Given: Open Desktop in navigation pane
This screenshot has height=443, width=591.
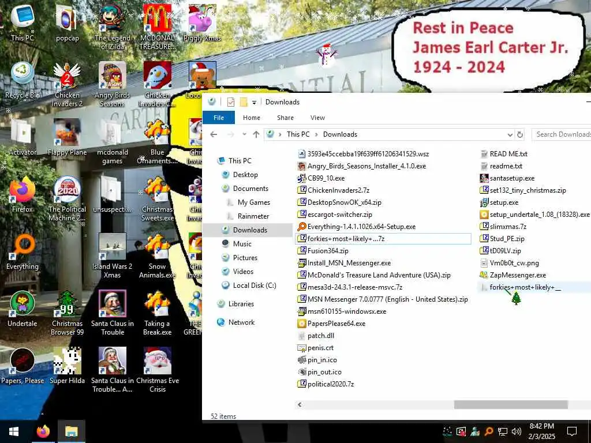Looking at the screenshot, I should (245, 175).
